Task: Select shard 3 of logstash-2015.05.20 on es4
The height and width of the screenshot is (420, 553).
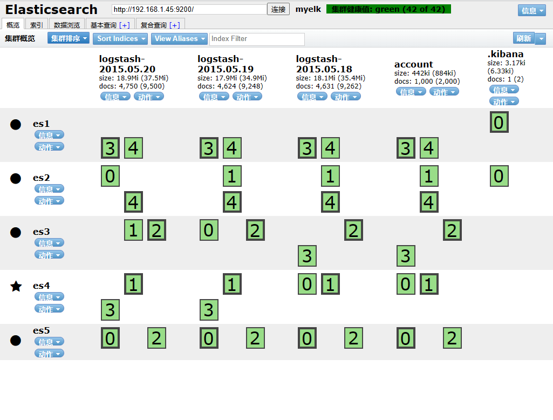Action: tap(110, 310)
